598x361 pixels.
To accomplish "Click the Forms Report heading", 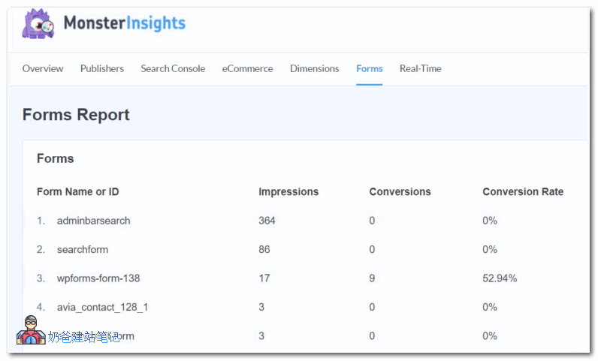I will point(76,115).
